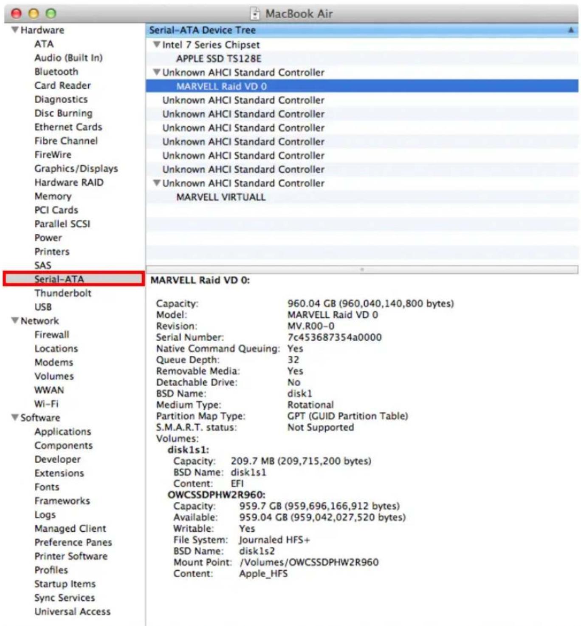Click mount point /Volumes/OWCSSDPHW2R960
Image resolution: width=581 pixels, height=626 pixels.
pos(309,562)
